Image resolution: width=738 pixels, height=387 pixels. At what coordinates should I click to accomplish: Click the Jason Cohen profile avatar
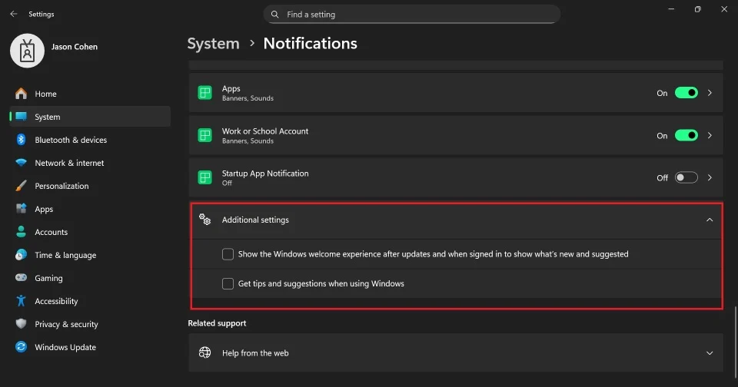coord(28,51)
